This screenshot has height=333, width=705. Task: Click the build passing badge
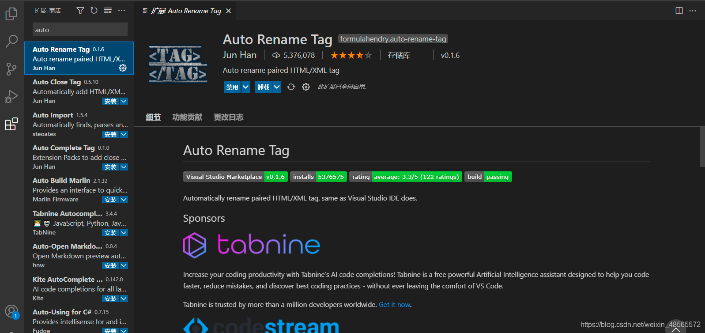pyautogui.click(x=488, y=177)
